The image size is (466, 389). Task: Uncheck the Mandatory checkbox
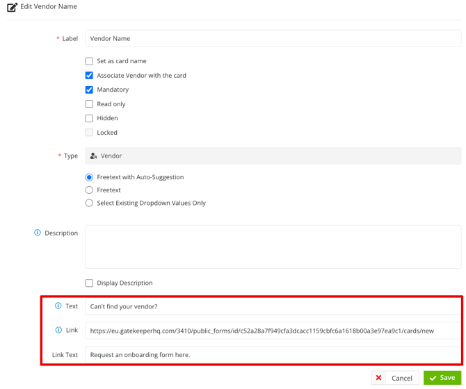[x=89, y=90]
